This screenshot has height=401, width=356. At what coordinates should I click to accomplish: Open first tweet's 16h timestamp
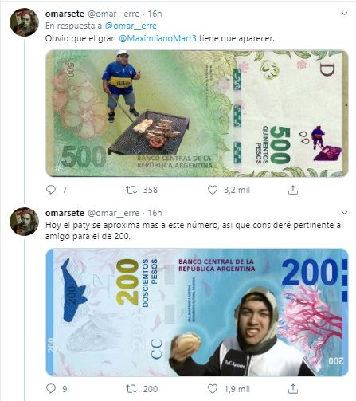[155, 14]
